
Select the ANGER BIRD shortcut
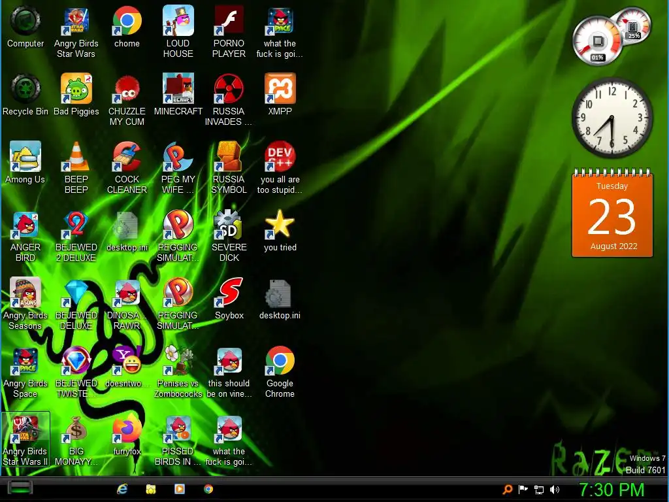25,236
